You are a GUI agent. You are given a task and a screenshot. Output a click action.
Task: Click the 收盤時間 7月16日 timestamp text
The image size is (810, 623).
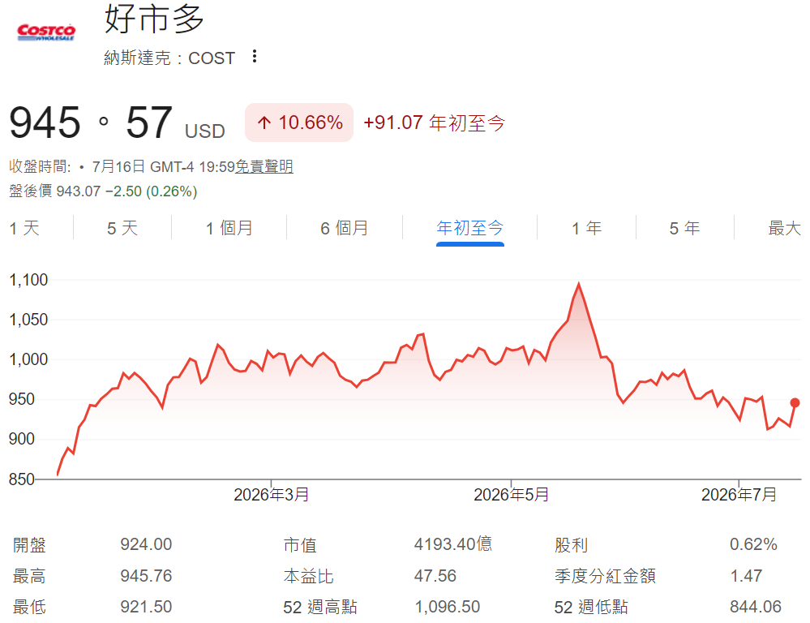[x=122, y=166]
